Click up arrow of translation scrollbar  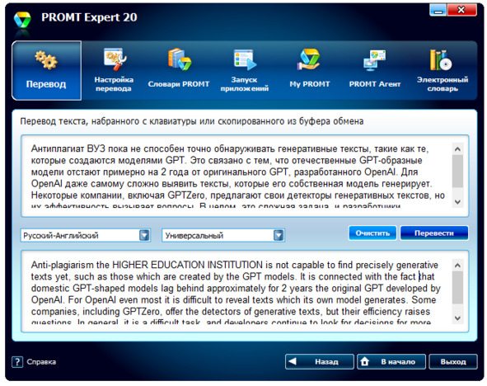457,265
